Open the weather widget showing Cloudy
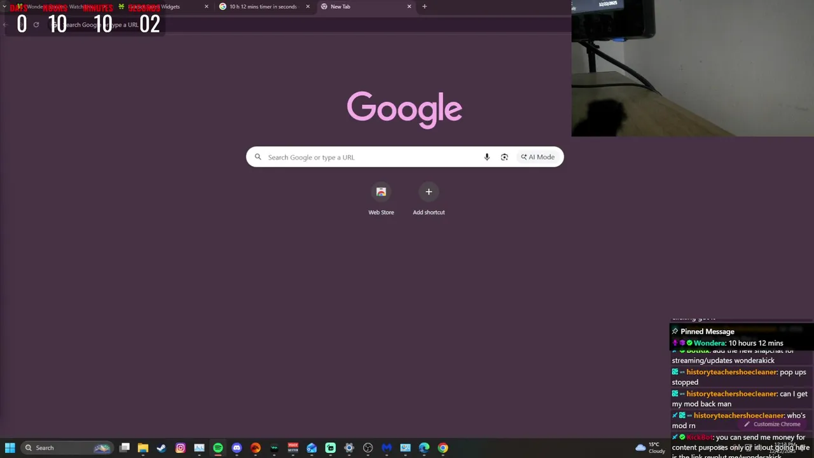 tap(651, 448)
